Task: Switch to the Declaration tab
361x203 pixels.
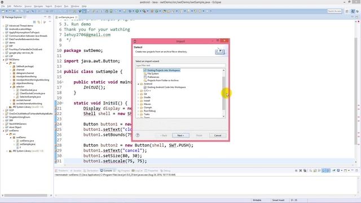Action: [x=91, y=170]
